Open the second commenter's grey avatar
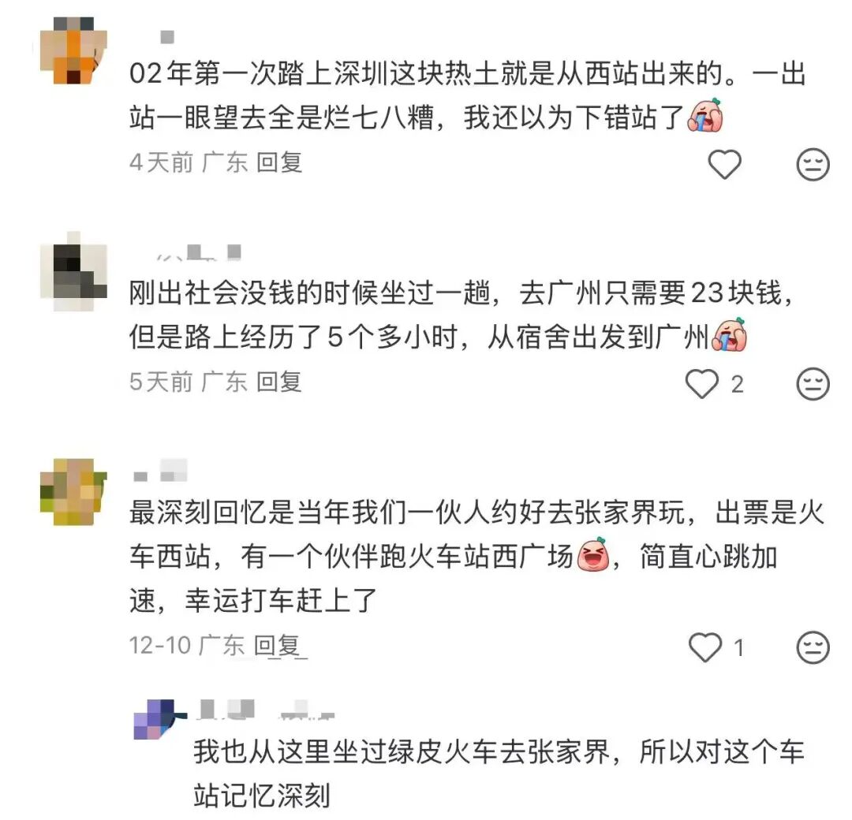The height and width of the screenshot is (820, 852). 74,270
